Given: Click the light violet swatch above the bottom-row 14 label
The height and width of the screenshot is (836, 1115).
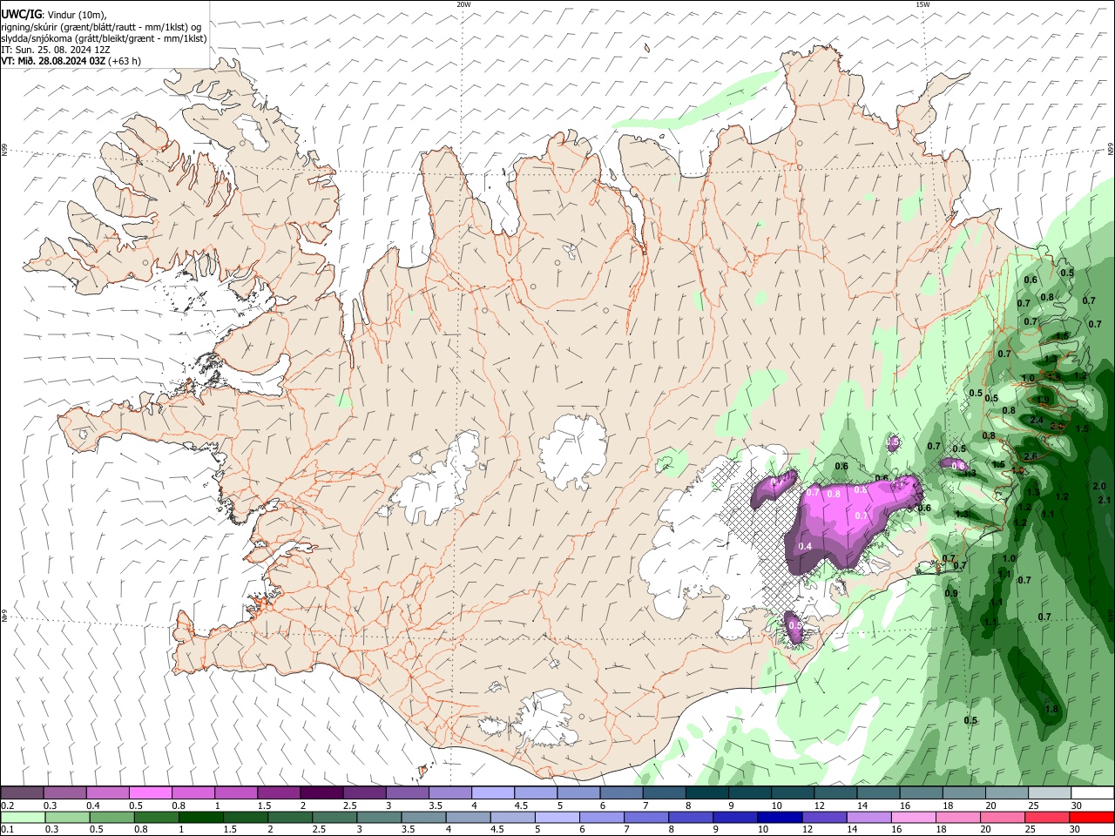Looking at the screenshot, I should pyautogui.click(x=868, y=818).
